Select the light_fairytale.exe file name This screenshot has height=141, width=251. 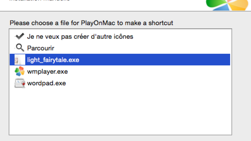(53, 60)
